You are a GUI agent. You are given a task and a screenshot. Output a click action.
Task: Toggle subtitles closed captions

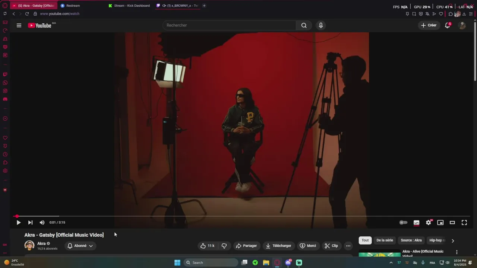pos(417,223)
